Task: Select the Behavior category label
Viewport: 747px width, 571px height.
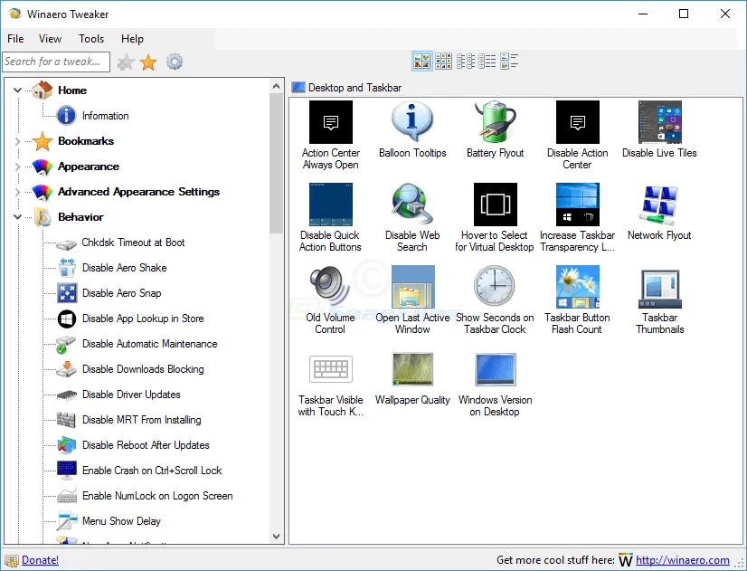Action: point(80,217)
